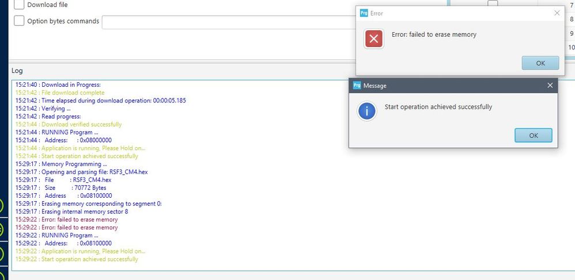Select the 15:21:44 'Start operation achieved successfully' log line
The image size is (575, 280).
(x=77, y=156)
